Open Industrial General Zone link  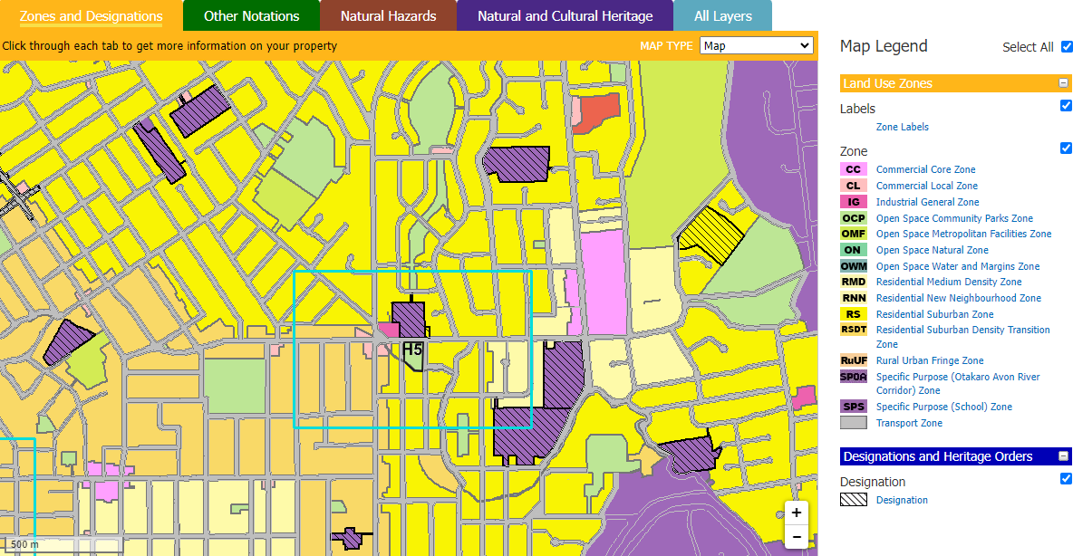(928, 203)
